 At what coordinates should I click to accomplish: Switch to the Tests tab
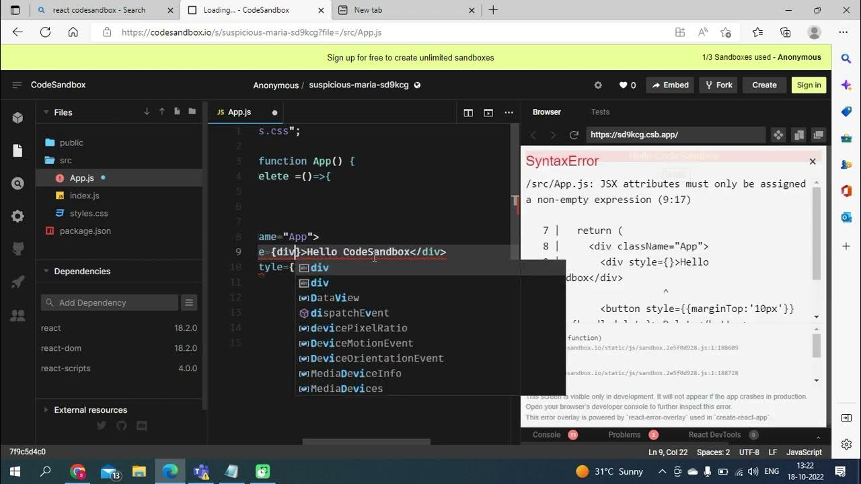[x=600, y=112]
